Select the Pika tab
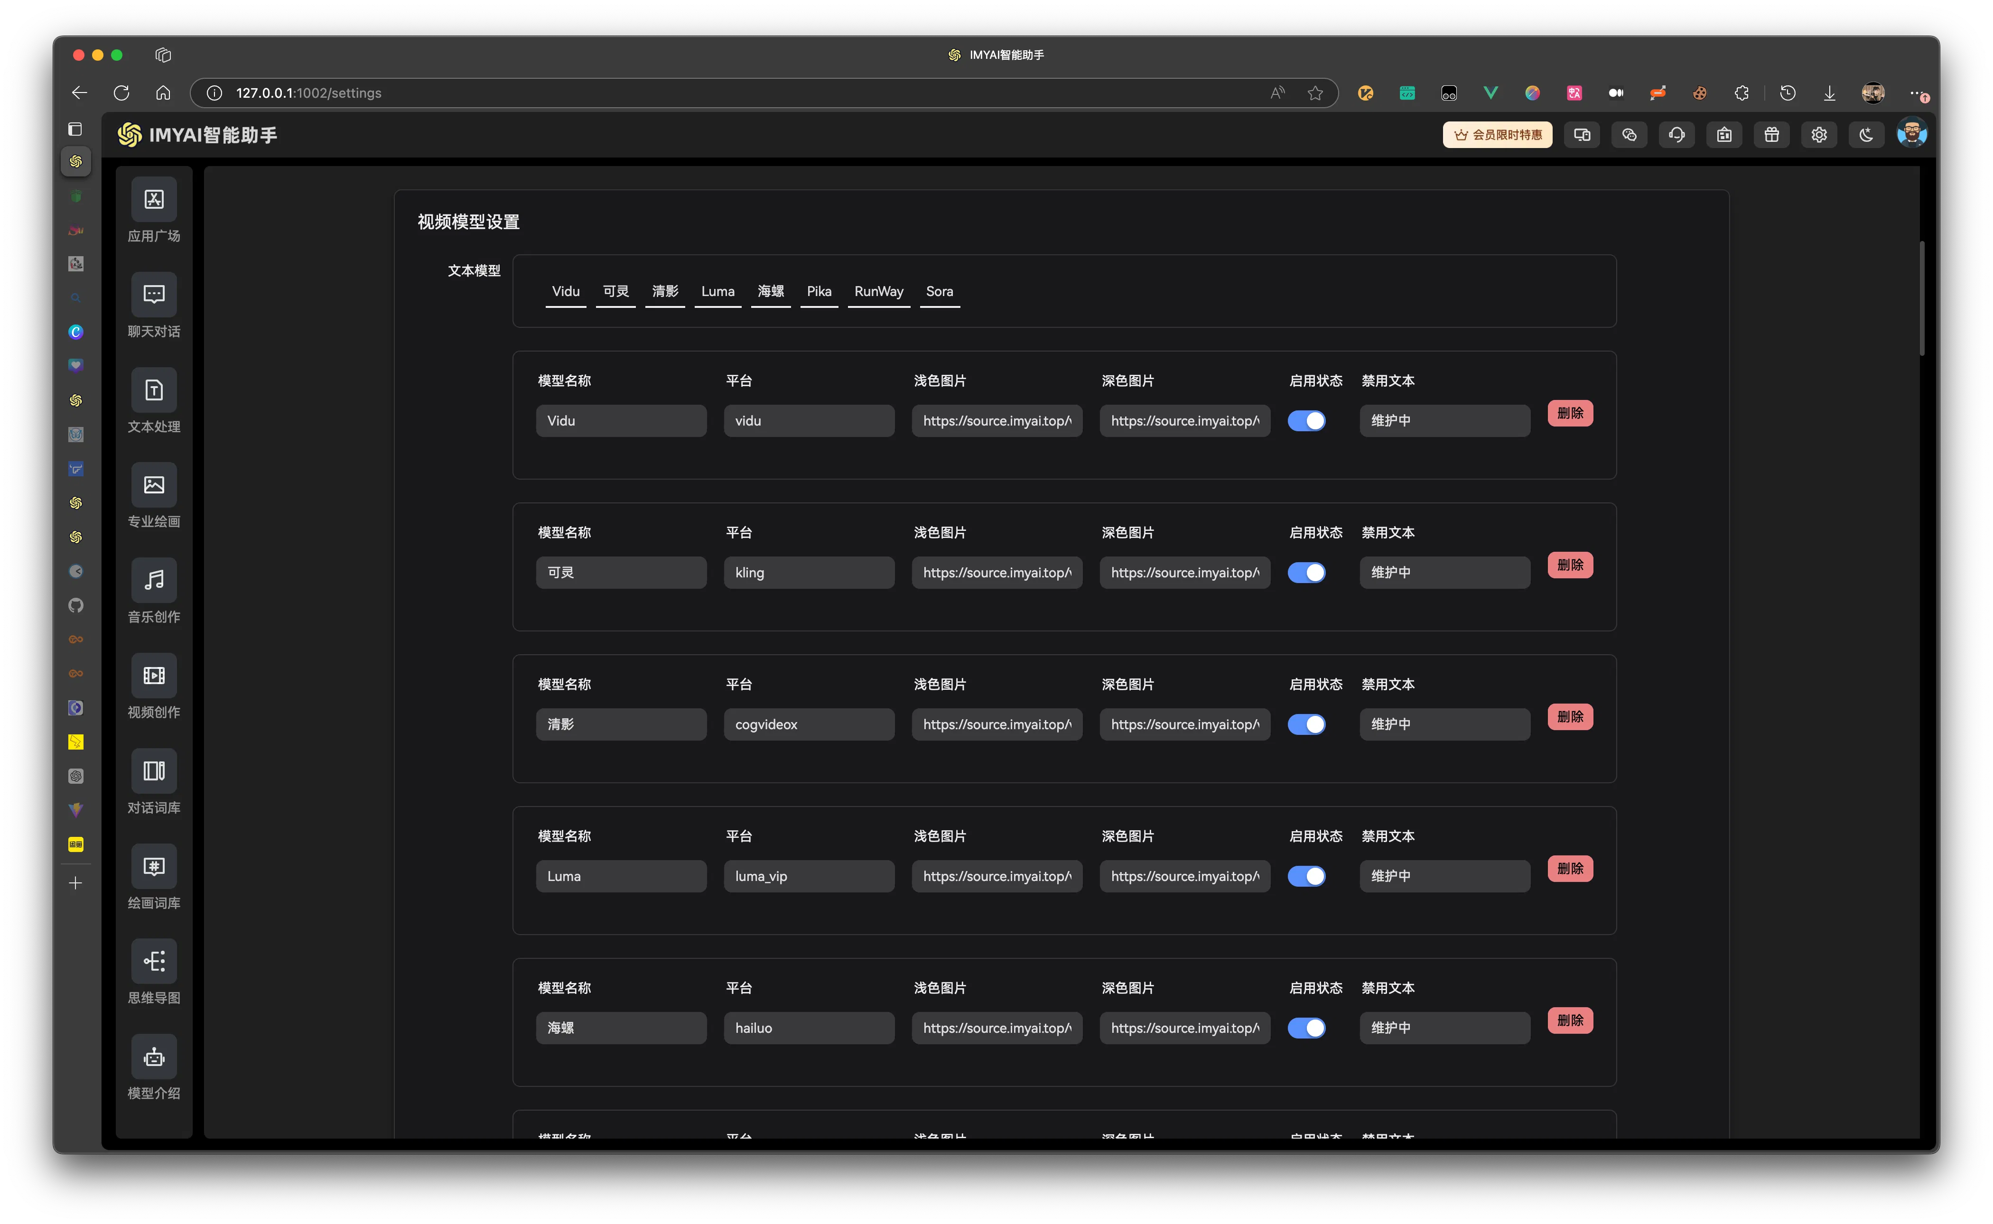Image resolution: width=1993 pixels, height=1224 pixels. coord(819,291)
